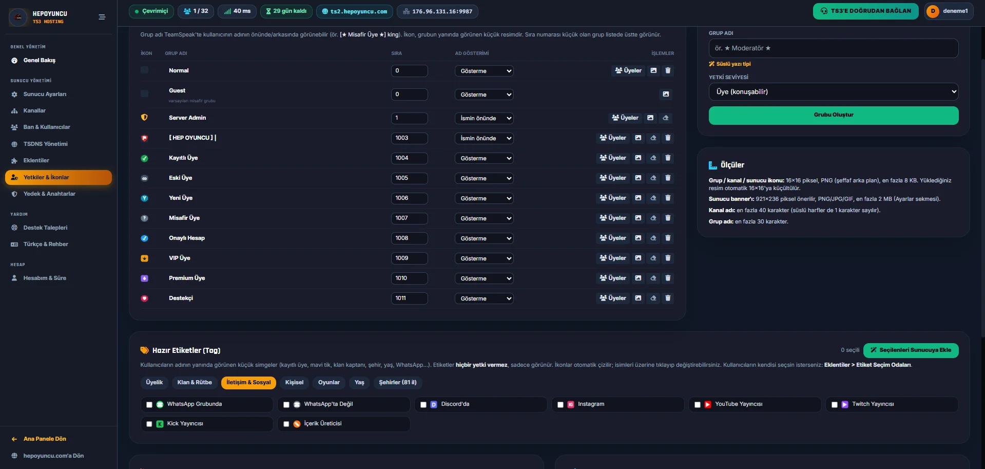Delete the Normal group with trash icon
Image resolution: width=985 pixels, height=469 pixels.
[668, 71]
